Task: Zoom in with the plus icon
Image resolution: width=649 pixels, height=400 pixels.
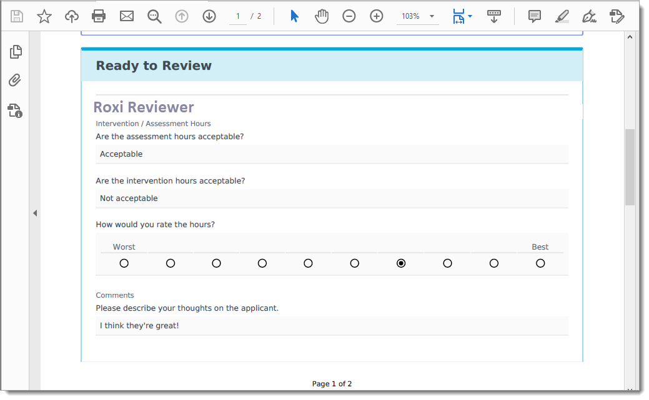Action: (376, 17)
